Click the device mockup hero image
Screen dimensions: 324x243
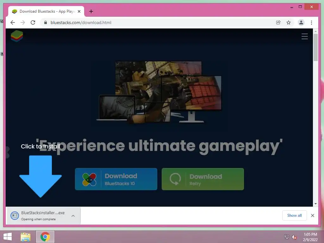pos(159,92)
